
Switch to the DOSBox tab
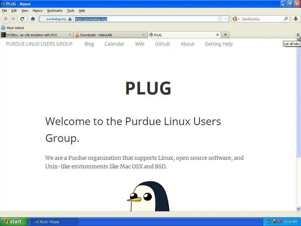click(36, 35)
